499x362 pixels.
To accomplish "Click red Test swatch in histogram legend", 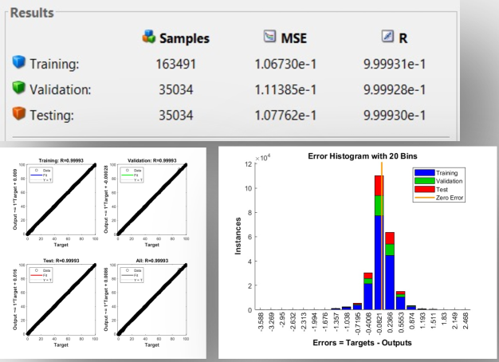I will click(x=425, y=189).
